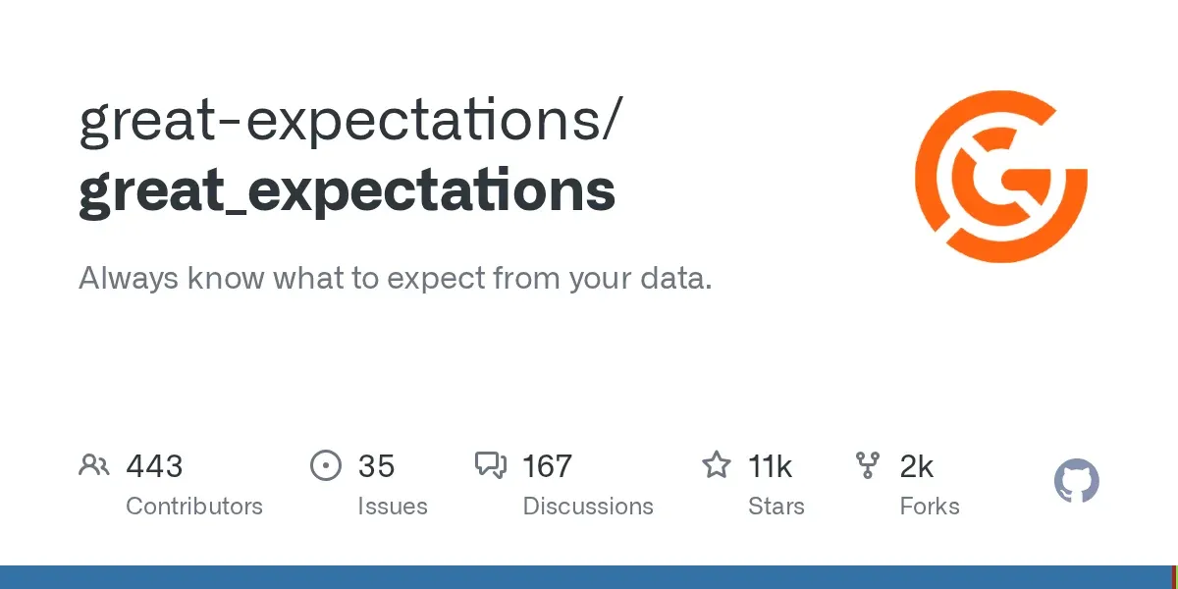This screenshot has width=1178, height=589.
Task: Click the Issues circle icon
Action: [x=325, y=465]
